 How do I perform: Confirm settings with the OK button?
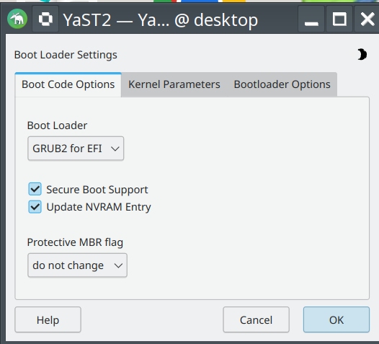point(336,319)
